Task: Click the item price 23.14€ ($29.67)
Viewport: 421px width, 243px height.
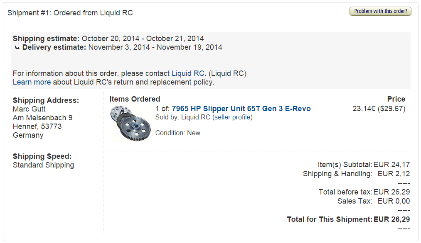Action: (x=379, y=109)
